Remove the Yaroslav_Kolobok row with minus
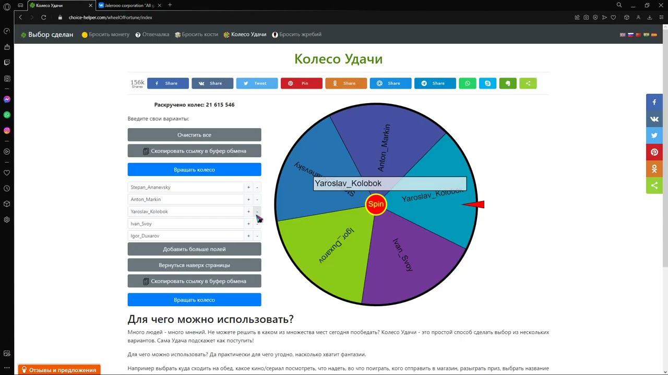Viewport: 668px width, 375px height. pos(257,211)
